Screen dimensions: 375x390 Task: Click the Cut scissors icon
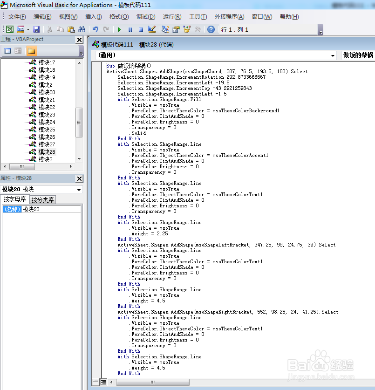pos(50,29)
